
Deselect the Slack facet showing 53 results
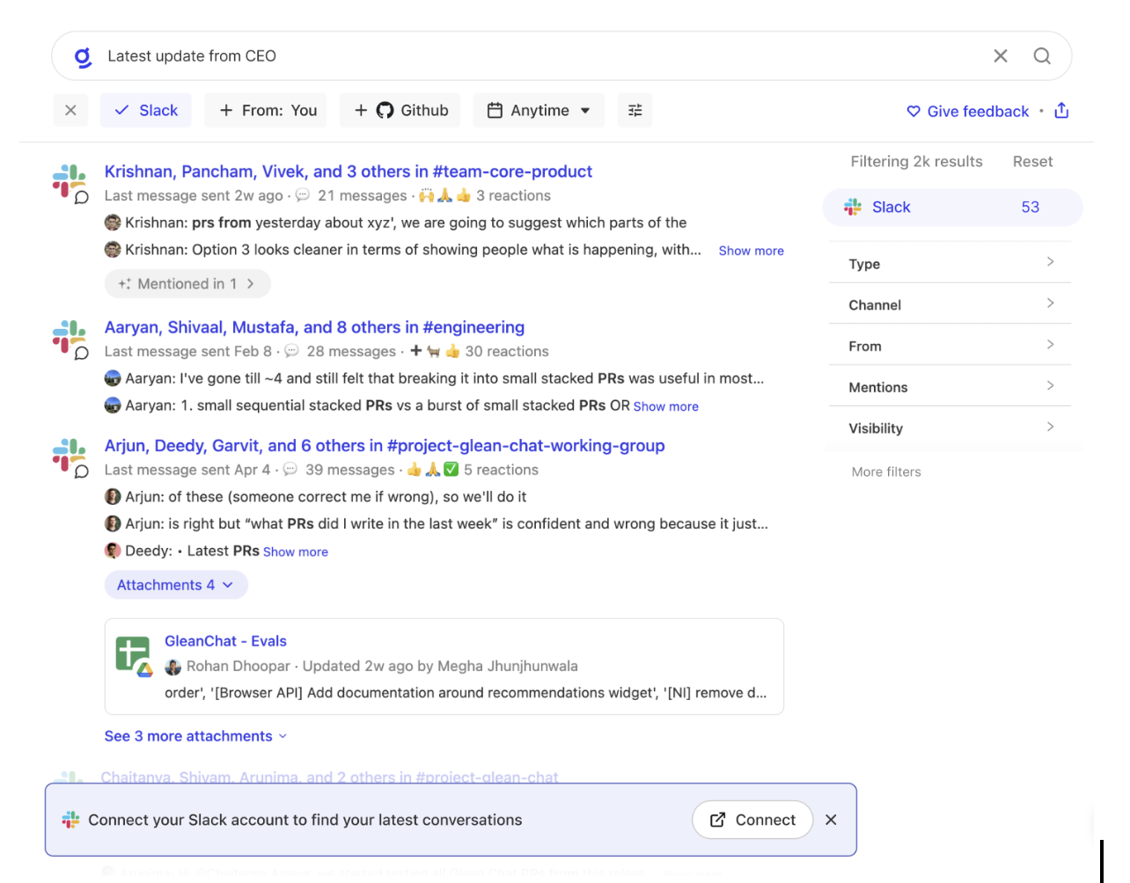951,207
